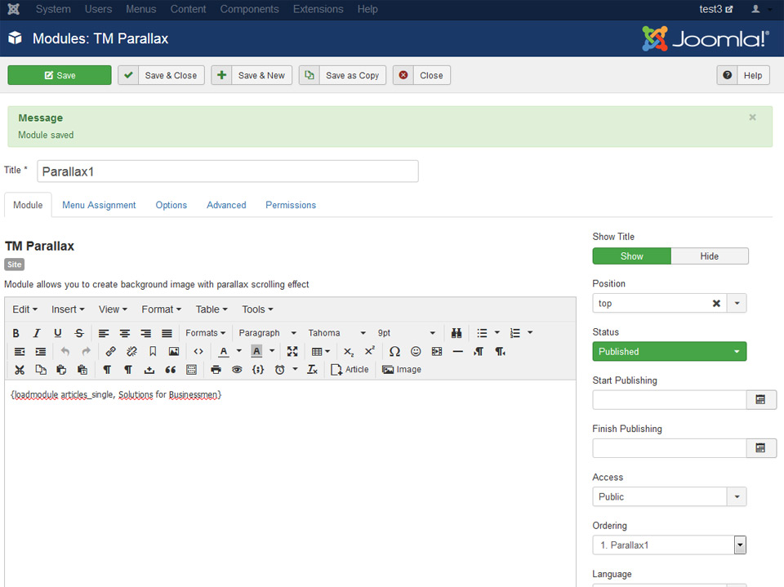Insert code sample with braces icon
This screenshot has height=587, width=784.
tap(258, 370)
